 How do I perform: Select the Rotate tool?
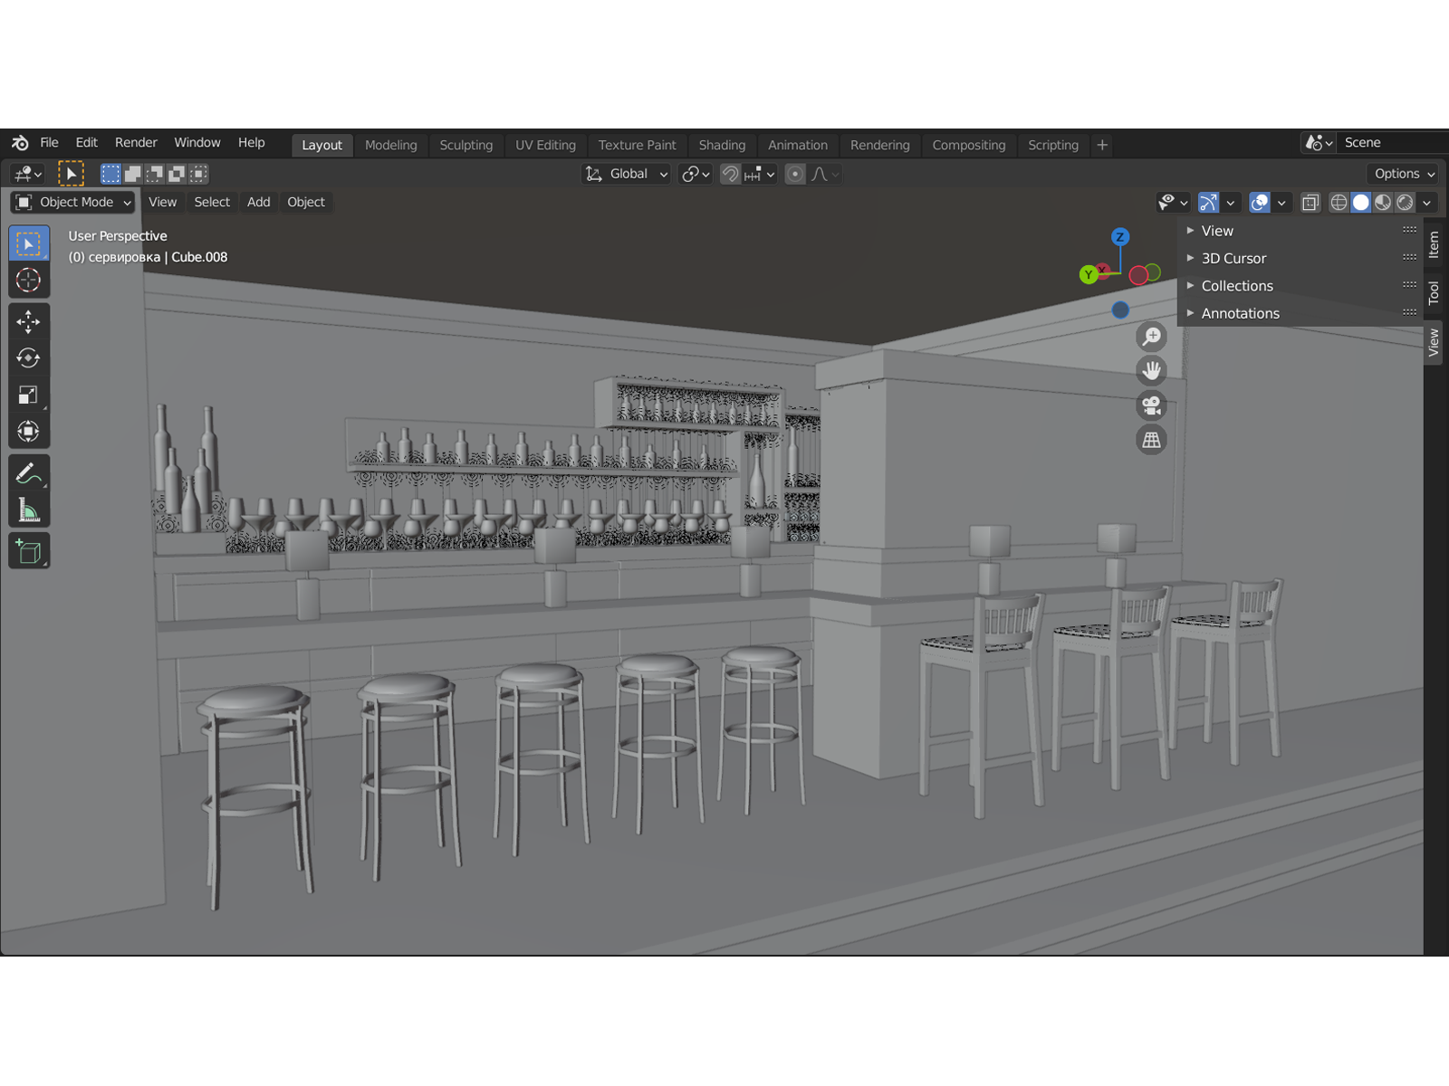point(28,357)
